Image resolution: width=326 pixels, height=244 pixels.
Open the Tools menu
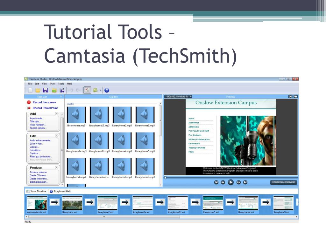point(61,84)
